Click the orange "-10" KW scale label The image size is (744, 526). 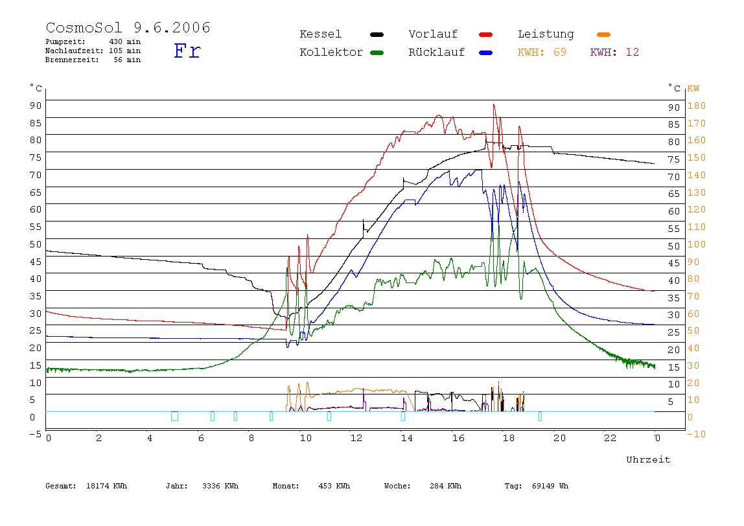696,435
